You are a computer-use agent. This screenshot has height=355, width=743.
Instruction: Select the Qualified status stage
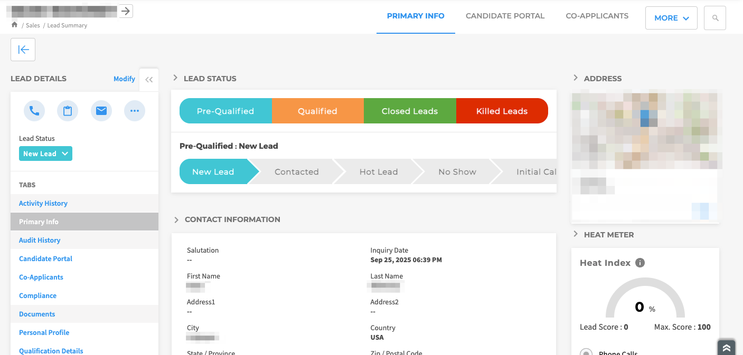click(x=318, y=111)
